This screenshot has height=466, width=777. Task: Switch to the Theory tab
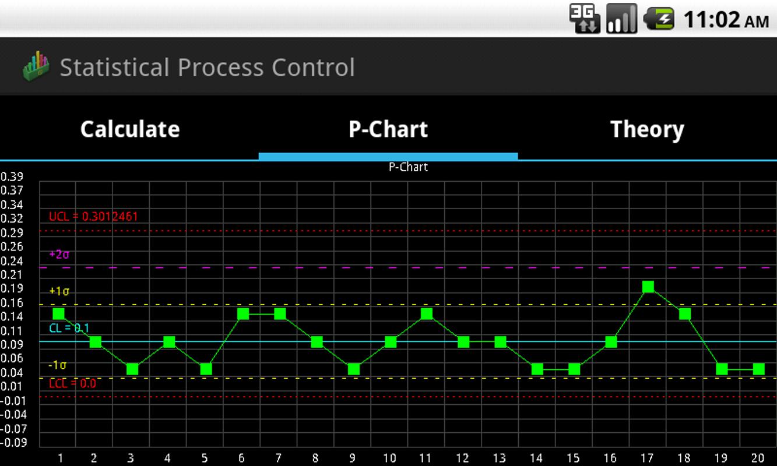click(647, 129)
